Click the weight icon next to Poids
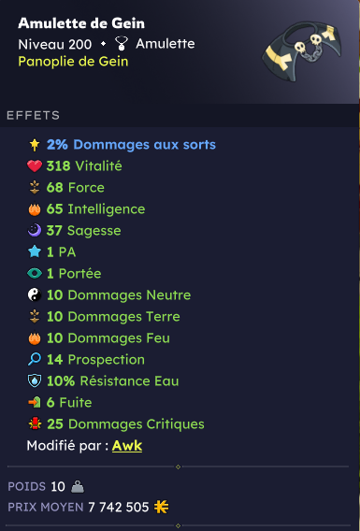360x531 pixels. pos(78,487)
